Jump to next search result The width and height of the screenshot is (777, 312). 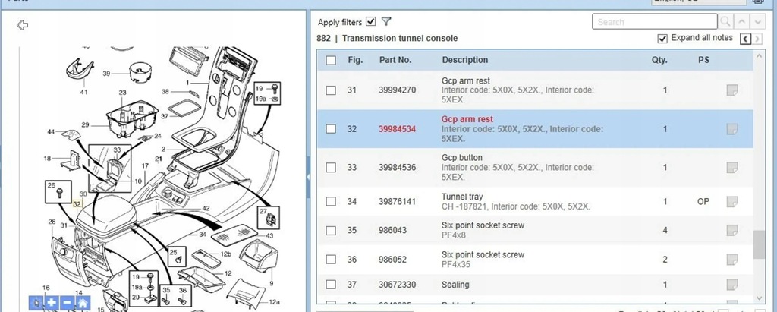pos(757,22)
